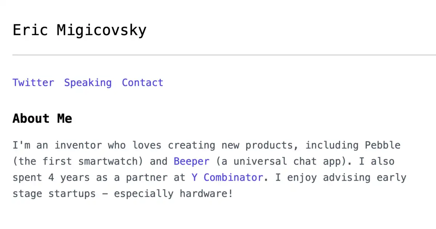Click the About Me heading
This screenshot has width=436, height=229.
click(42, 118)
